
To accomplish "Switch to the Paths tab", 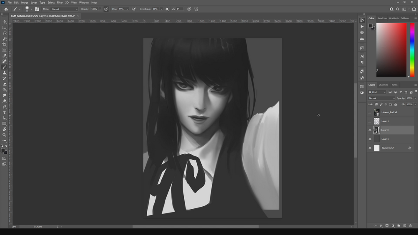I will pos(395,85).
